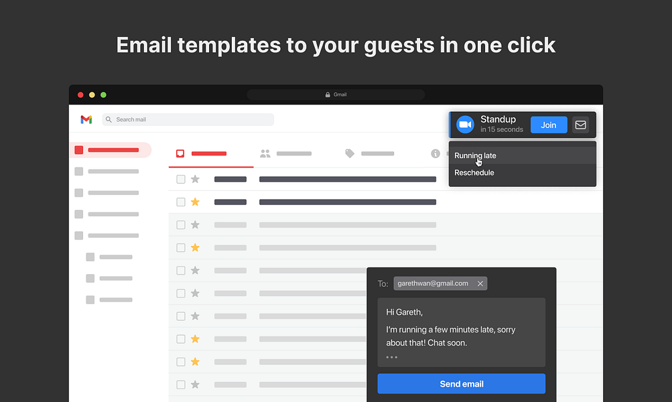Click the magnifier icon in Search mail
Screen dimensions: 672x402
109,119
